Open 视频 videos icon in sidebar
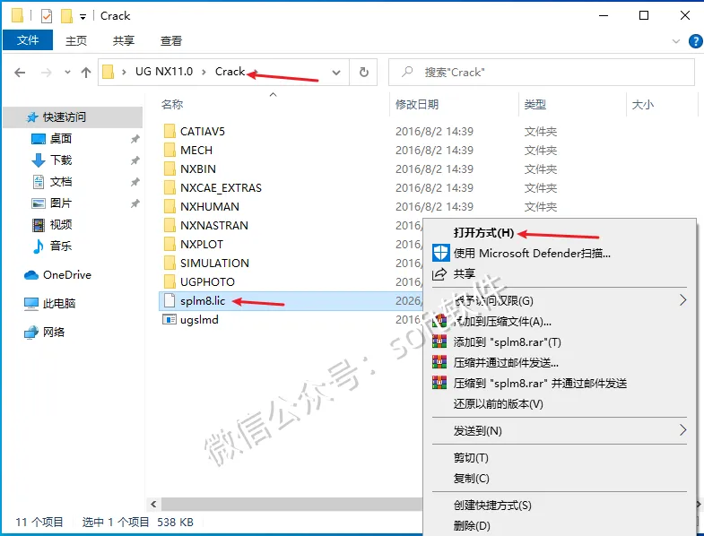This screenshot has height=536, width=704. coord(39,224)
